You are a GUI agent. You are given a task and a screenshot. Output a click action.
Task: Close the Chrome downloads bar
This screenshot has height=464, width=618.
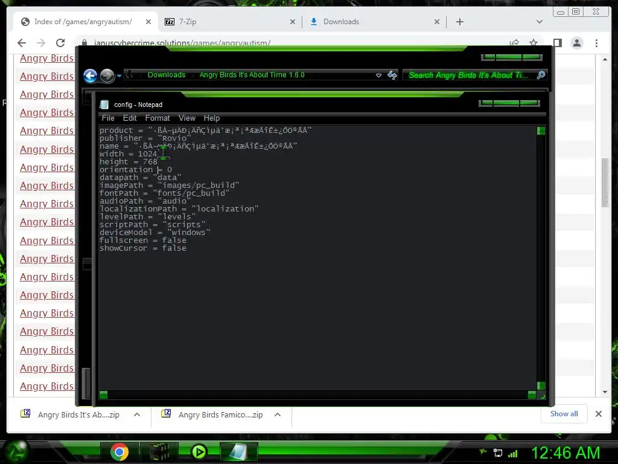click(598, 414)
